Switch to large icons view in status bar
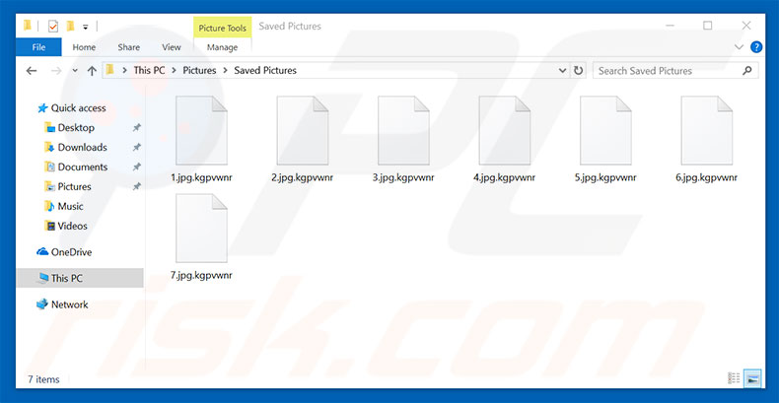The height and width of the screenshot is (403, 779). tap(752, 378)
